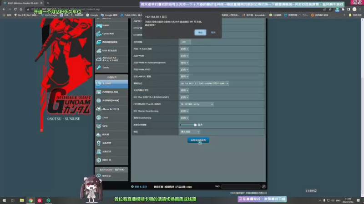
Task: Open the universal Beamforming dropdown
Action: [184, 118]
